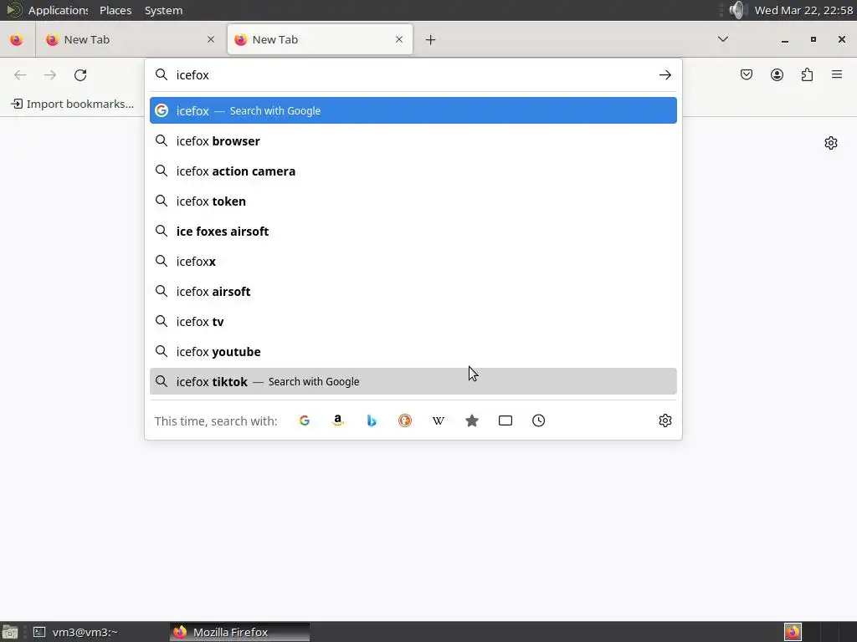Search this time with Google icon
857x642 pixels.
coord(305,420)
